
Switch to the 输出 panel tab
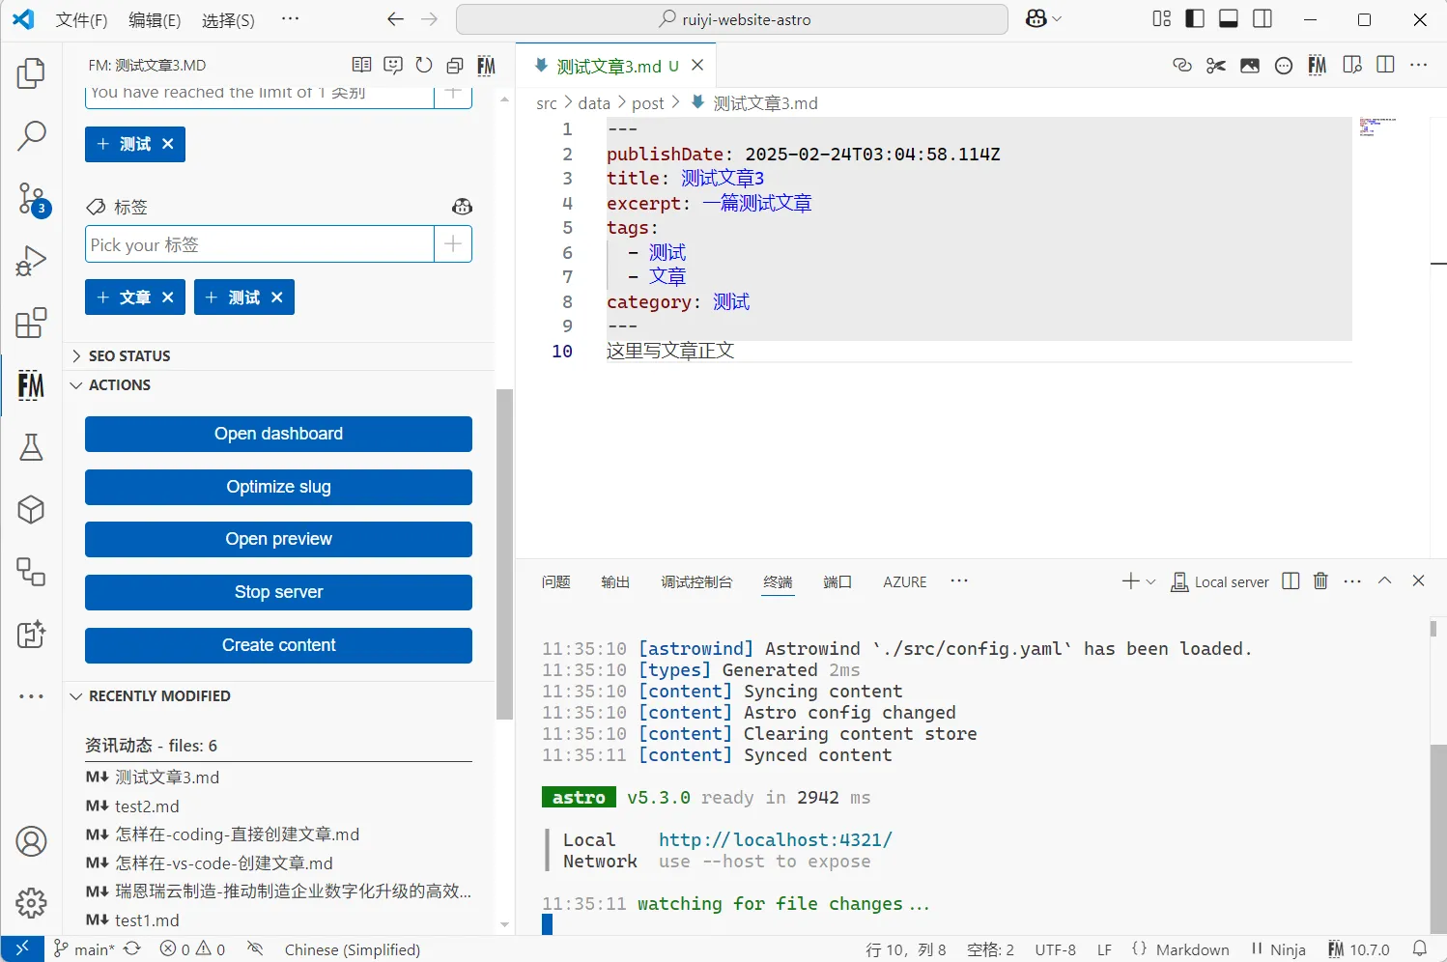click(x=615, y=581)
